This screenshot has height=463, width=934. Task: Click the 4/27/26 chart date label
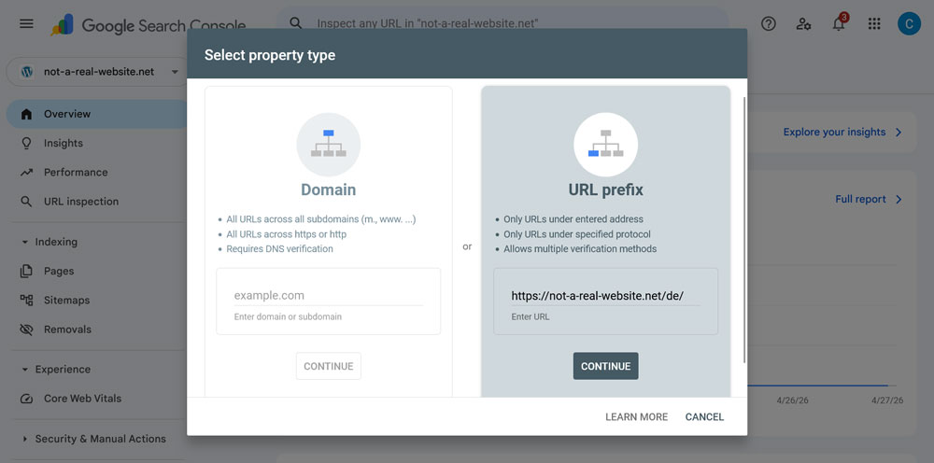click(887, 400)
